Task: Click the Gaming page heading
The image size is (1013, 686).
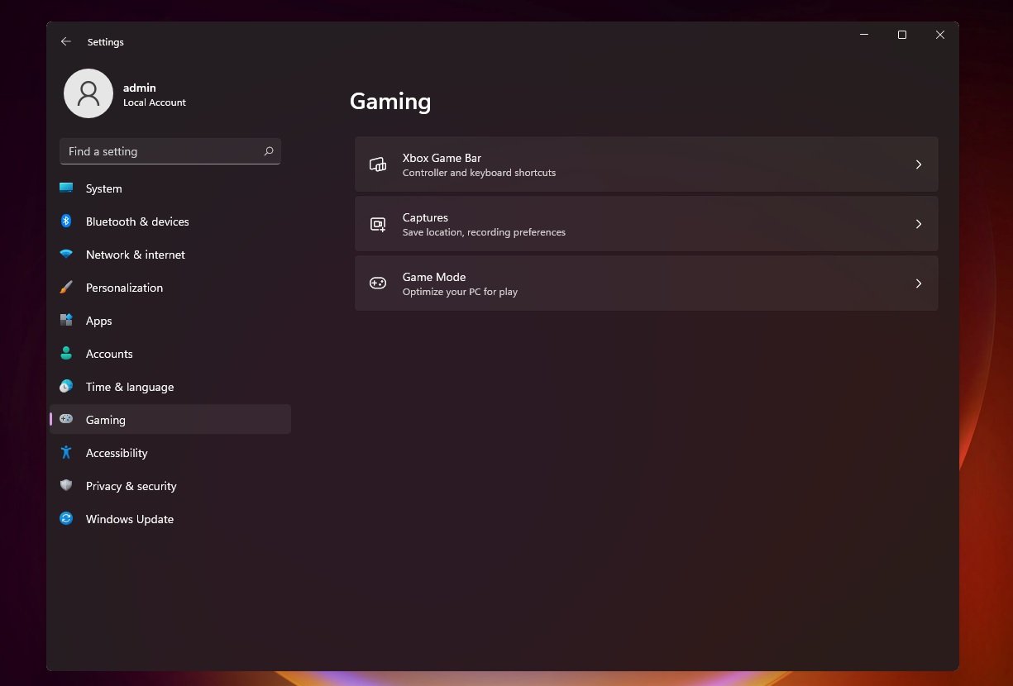Action: [390, 102]
